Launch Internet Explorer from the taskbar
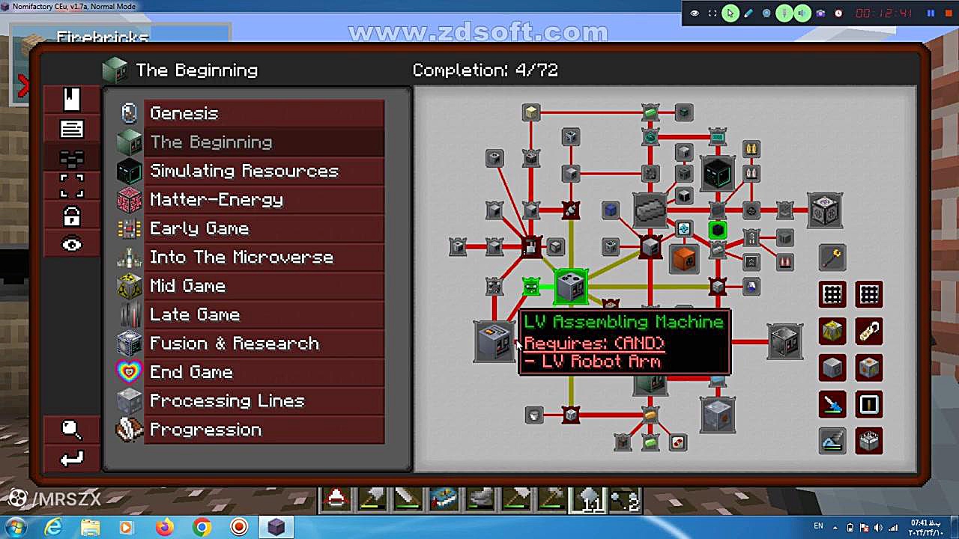 (53, 527)
